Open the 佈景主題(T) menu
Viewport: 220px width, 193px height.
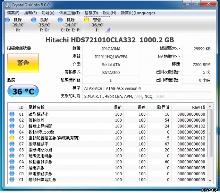(69, 13)
